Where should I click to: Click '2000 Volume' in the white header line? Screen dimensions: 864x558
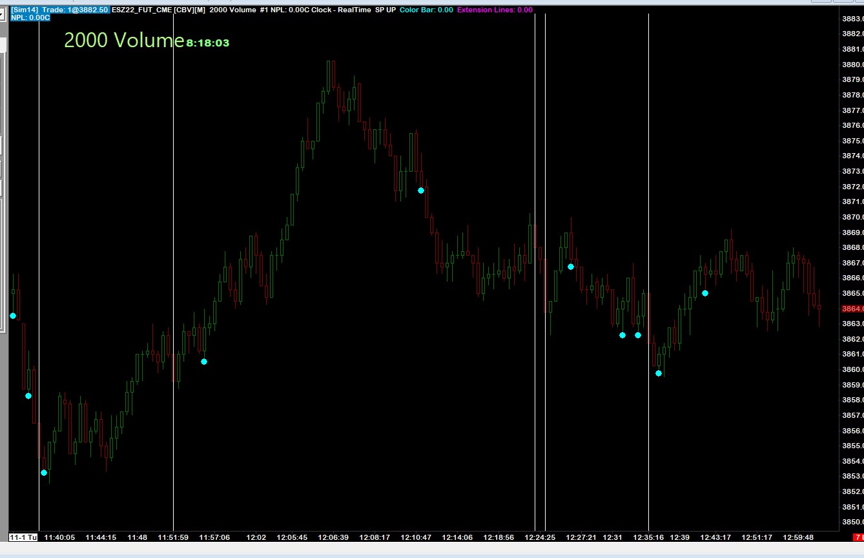point(231,10)
